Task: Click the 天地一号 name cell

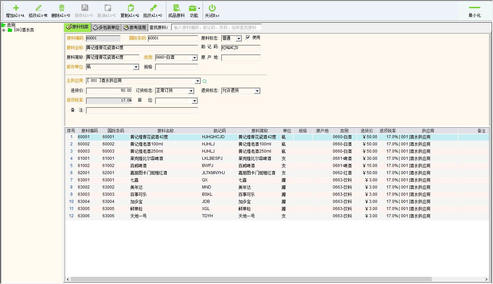Action: coord(165,216)
